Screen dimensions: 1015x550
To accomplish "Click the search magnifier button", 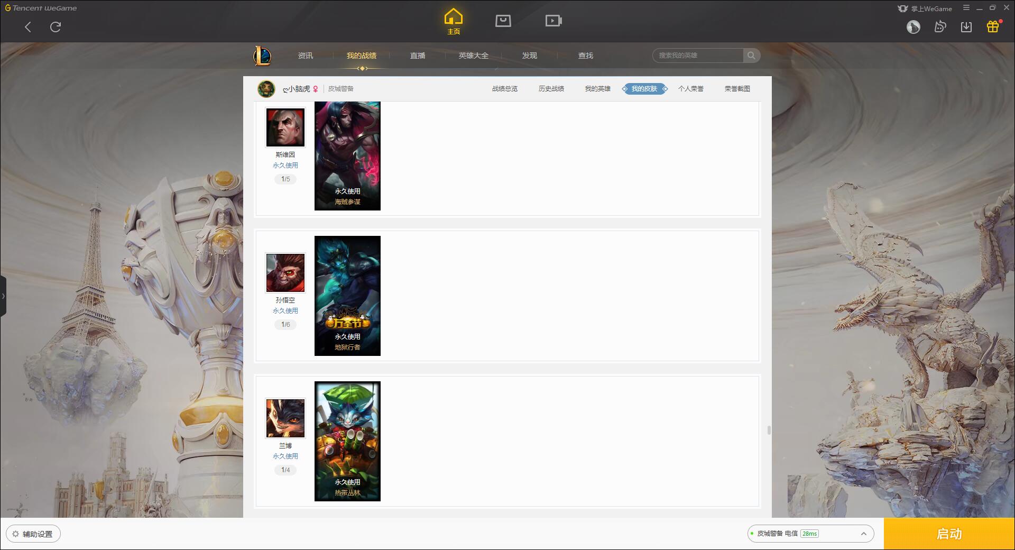I will pos(751,56).
